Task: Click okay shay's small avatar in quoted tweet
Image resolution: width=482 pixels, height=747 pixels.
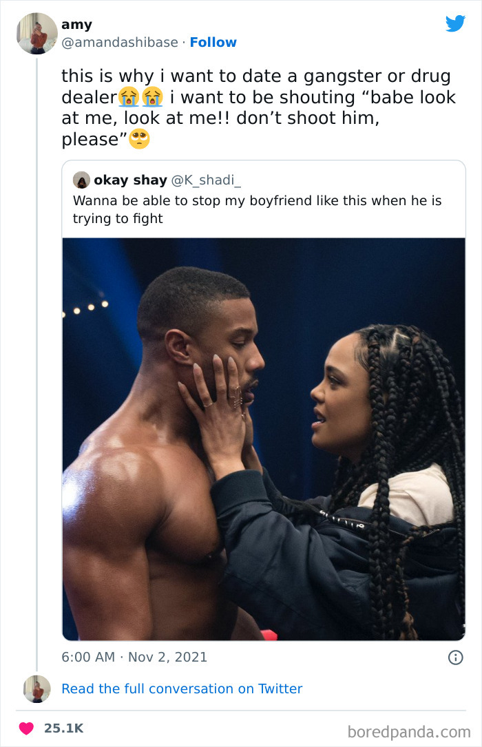Action: click(81, 180)
